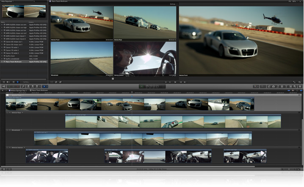Open the angle viewer Settings dropdown
This screenshot has height=187, width=304.
tap(174, 4)
